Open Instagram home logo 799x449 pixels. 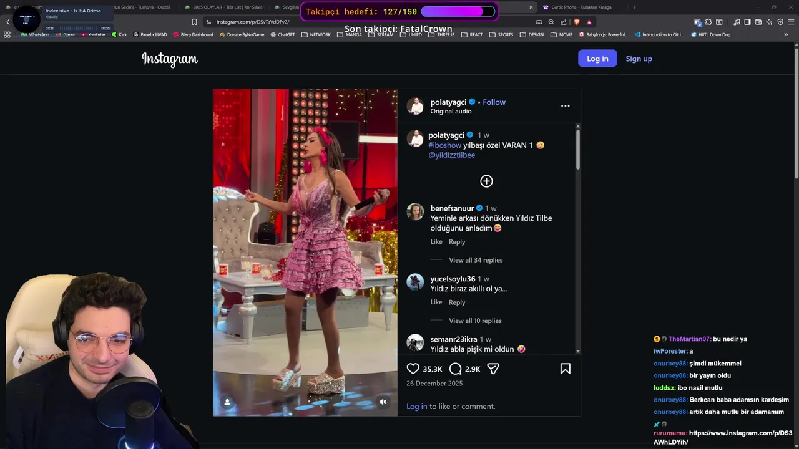tap(170, 59)
